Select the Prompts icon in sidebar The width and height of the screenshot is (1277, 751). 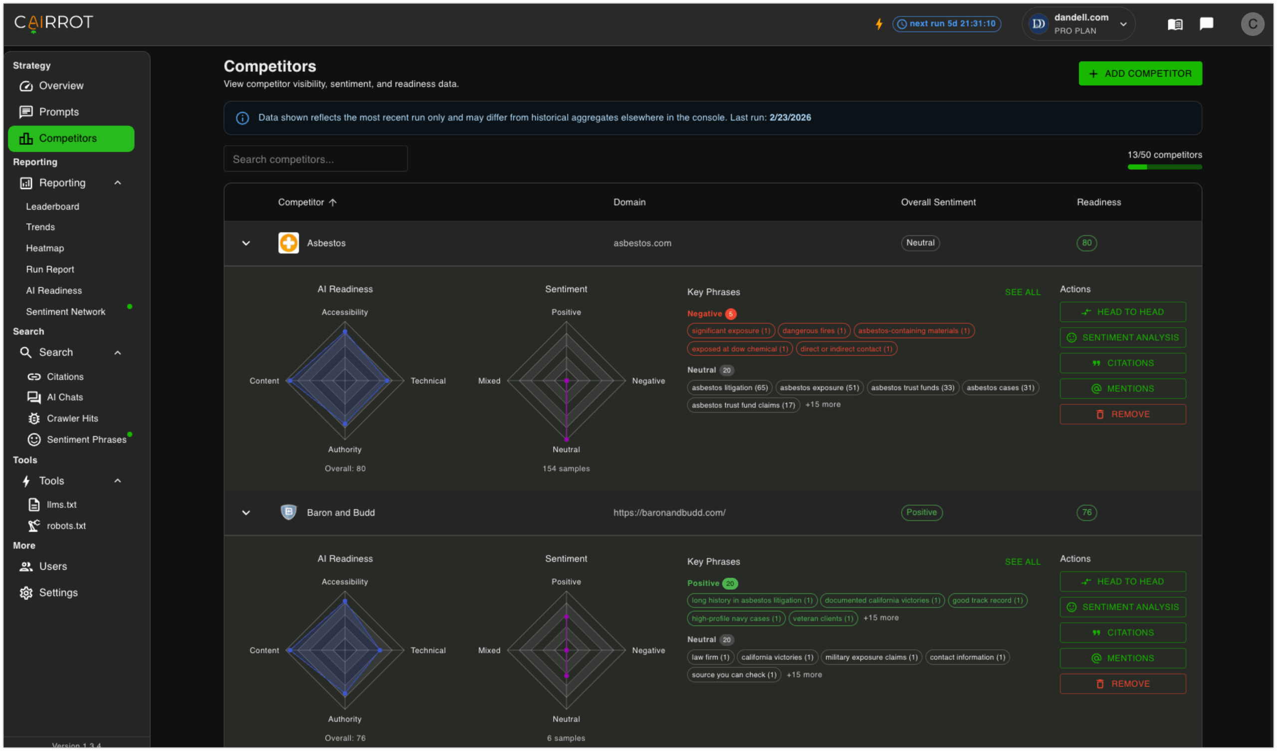(26, 112)
